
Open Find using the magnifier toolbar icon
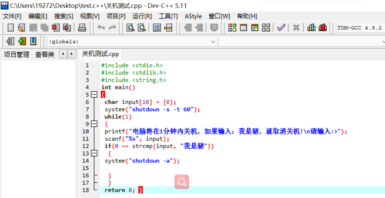coord(130,28)
